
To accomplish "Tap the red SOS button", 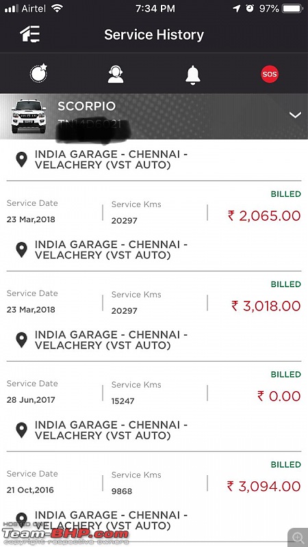I will (x=270, y=74).
